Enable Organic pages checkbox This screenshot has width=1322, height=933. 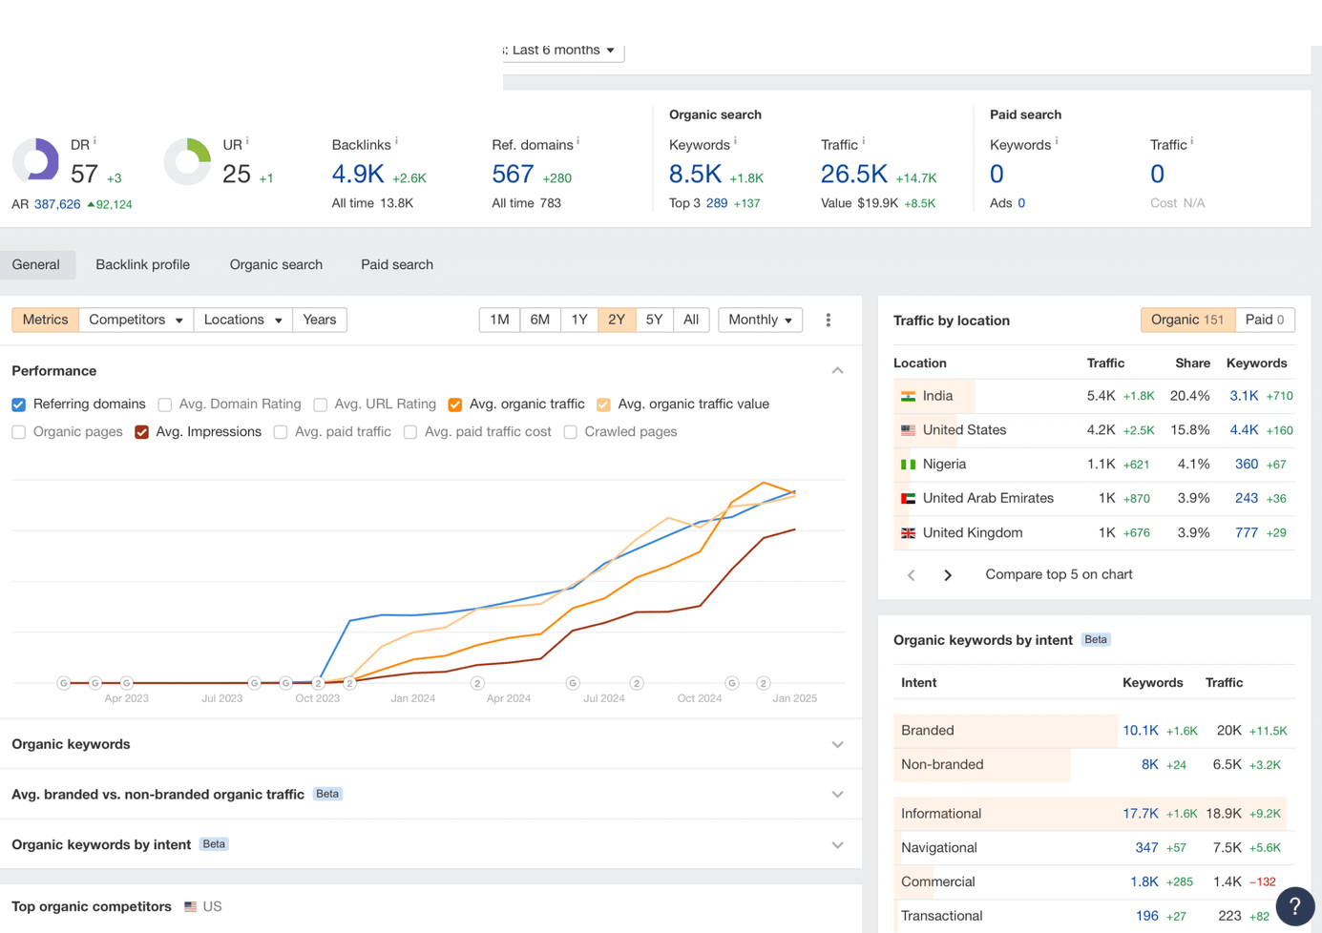click(x=18, y=432)
